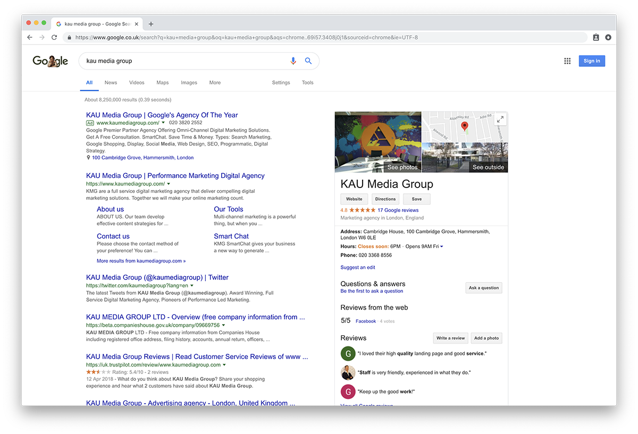This screenshot has width=638, height=434.
Task: Click the browser address bar URL
Action: (247, 38)
